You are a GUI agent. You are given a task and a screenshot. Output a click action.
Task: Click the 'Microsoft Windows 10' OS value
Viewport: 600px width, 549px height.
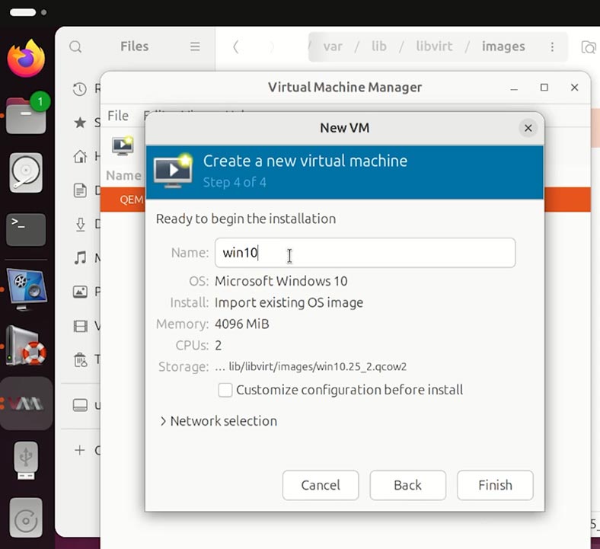coord(281,281)
